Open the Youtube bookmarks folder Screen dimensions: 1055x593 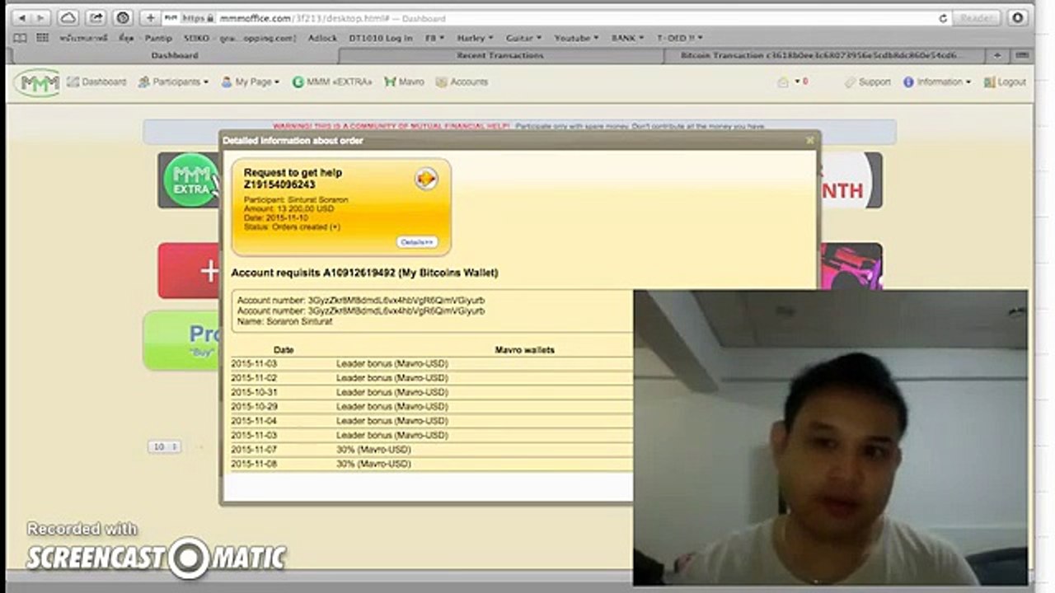click(577, 38)
